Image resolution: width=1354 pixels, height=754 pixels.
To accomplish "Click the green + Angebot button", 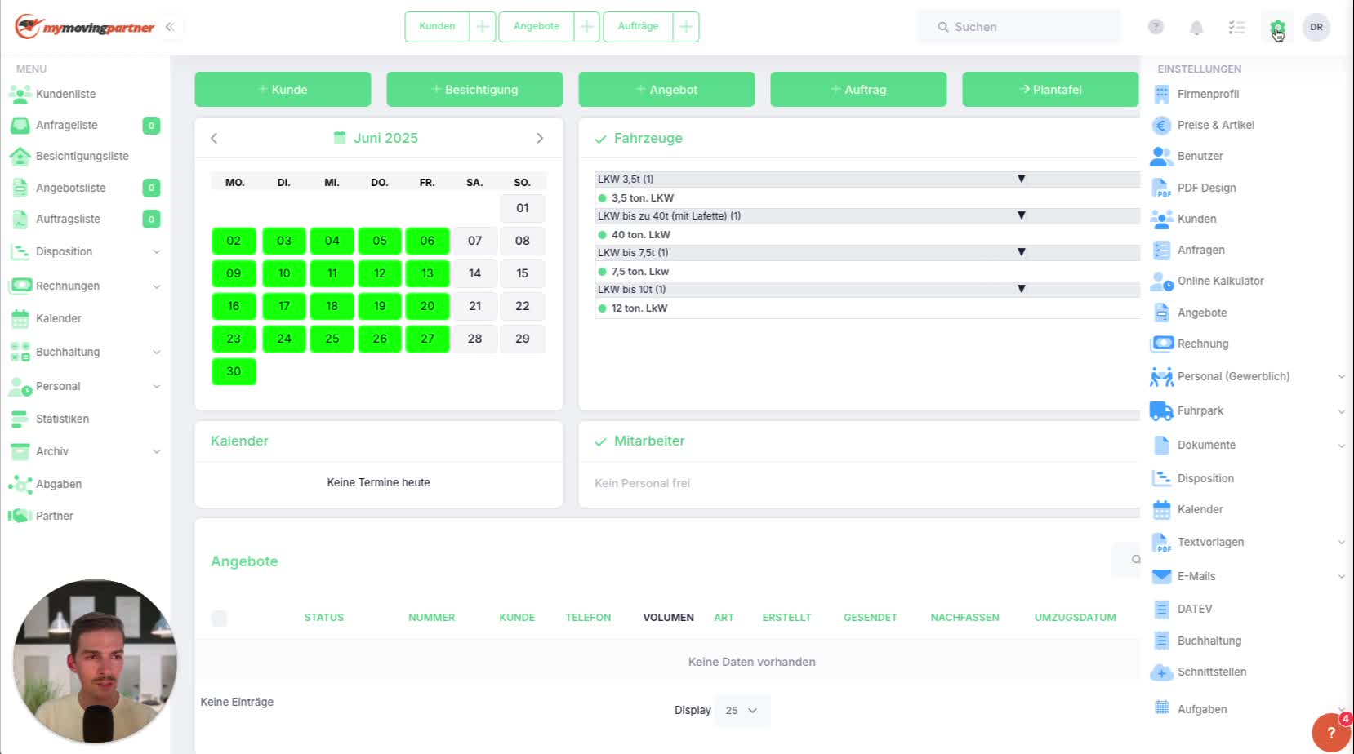I will 666,90.
